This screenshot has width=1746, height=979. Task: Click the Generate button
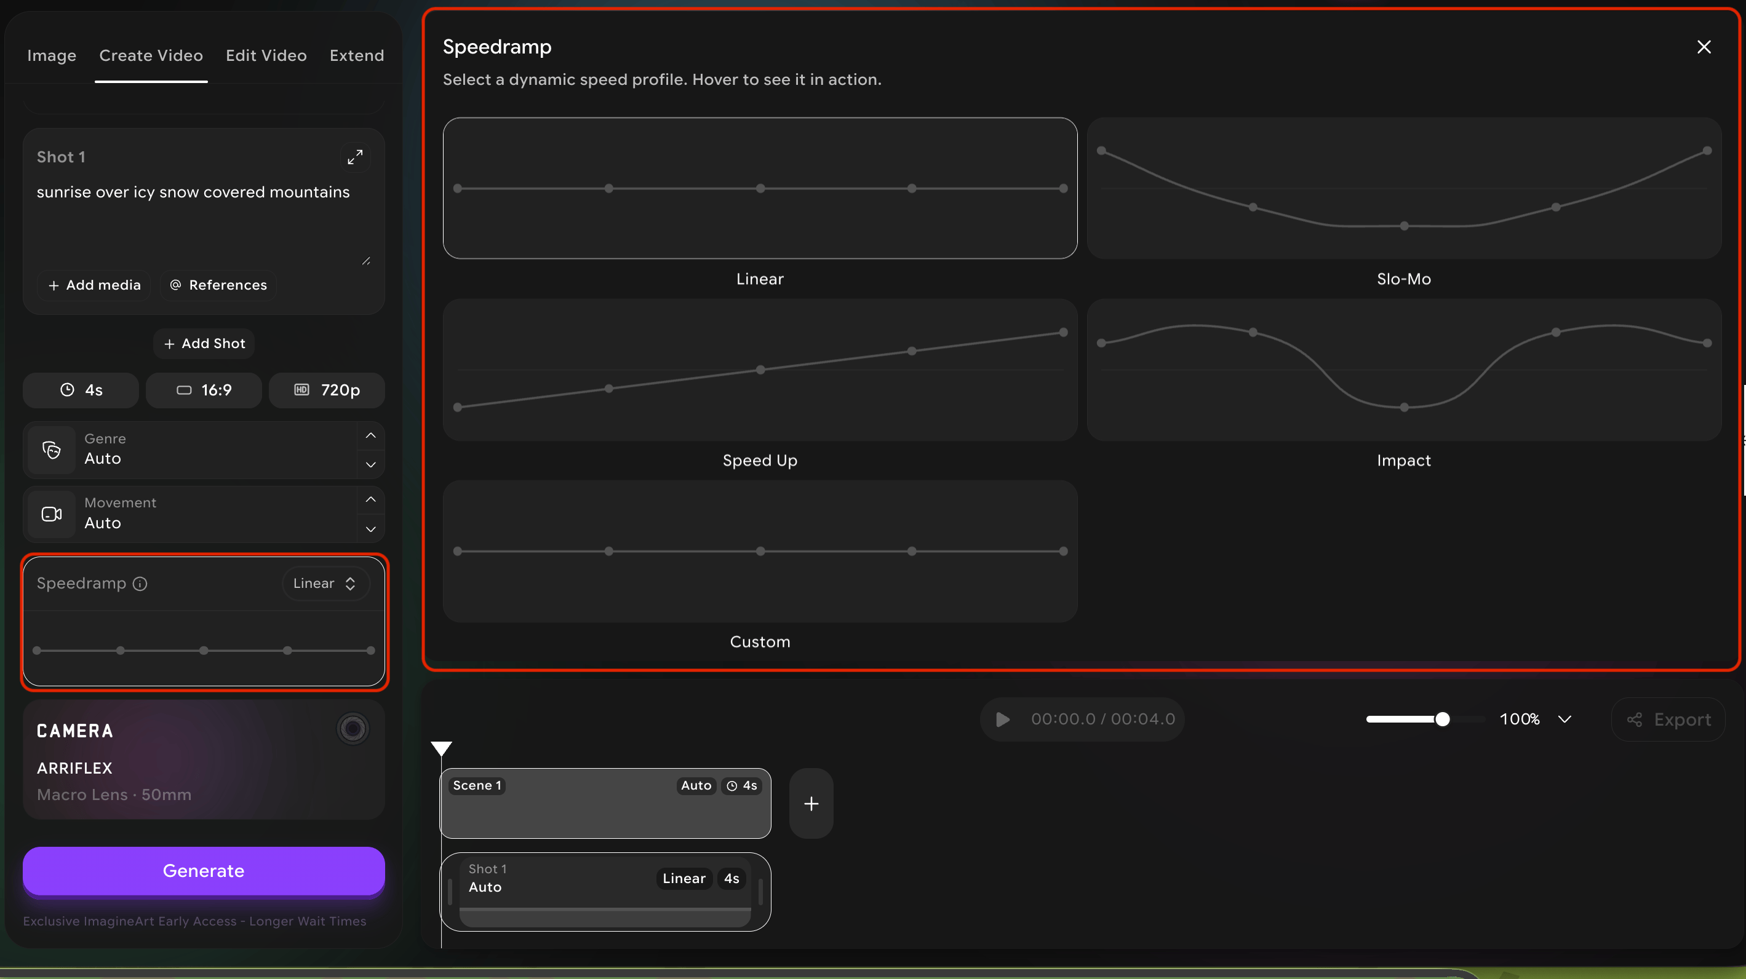click(204, 871)
